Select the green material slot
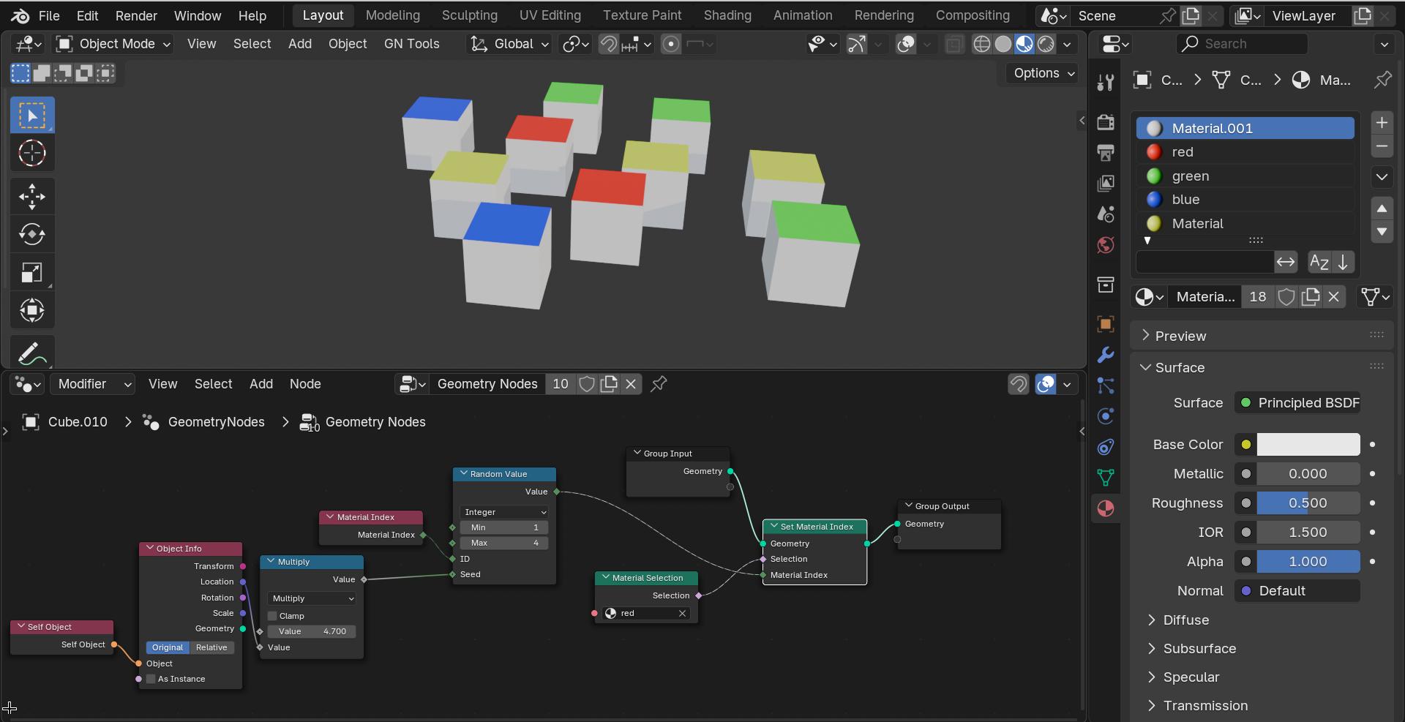Screen dimensions: 1405x722 (x=1245, y=176)
